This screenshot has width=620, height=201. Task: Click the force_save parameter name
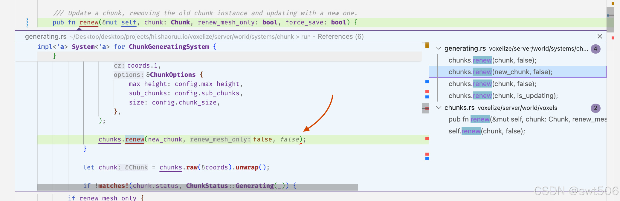coord(304,22)
